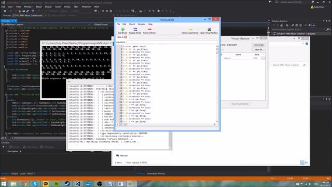Viewport: 332px width, 187px height.
Task: Collapse the struct Chromosome code block
Action: coord(6,70)
